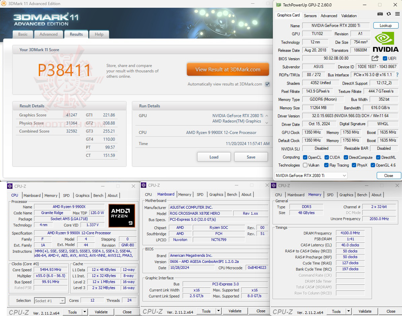This screenshot has width=402, height=316.
Task: Uncheck automatically view results at 3DMark.com
Action: tap(267, 84)
